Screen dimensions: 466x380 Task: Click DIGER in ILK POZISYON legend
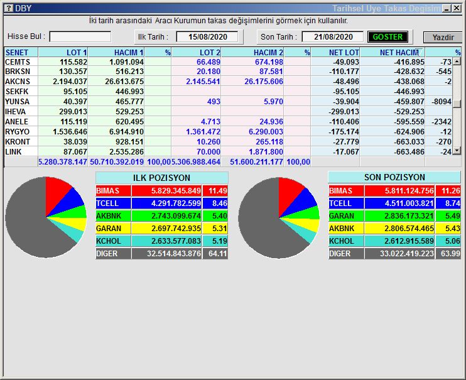point(113,254)
